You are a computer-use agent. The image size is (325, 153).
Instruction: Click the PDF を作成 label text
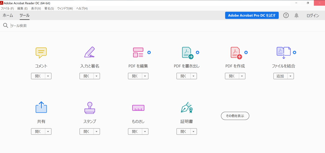pos(235,66)
